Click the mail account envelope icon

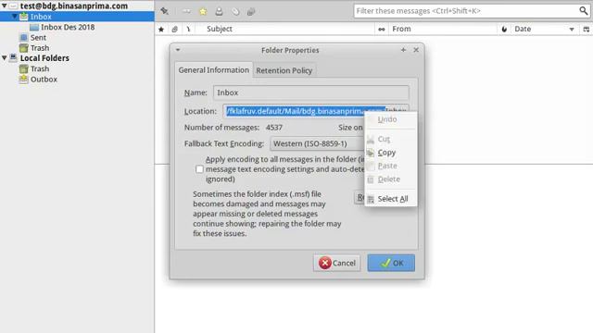[13, 6]
